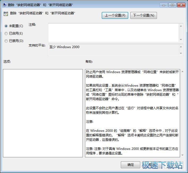This screenshot has width=188, height=173.
Task: Click the 帮助: label
Action: [x=89, y=62]
